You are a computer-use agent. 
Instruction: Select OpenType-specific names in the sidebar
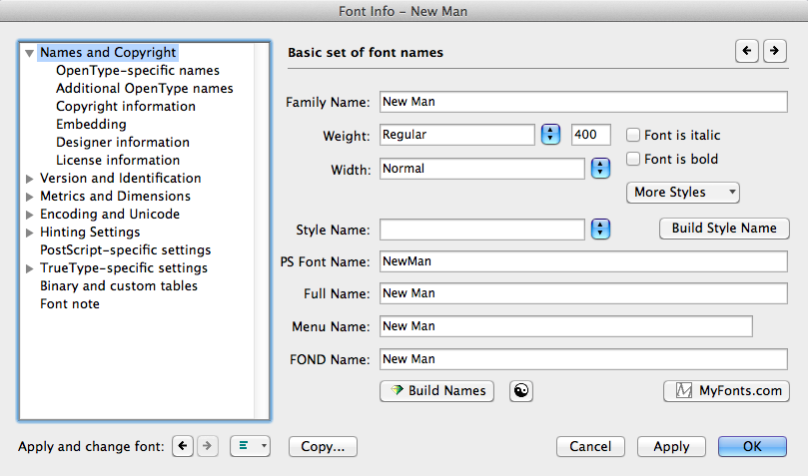(x=138, y=71)
